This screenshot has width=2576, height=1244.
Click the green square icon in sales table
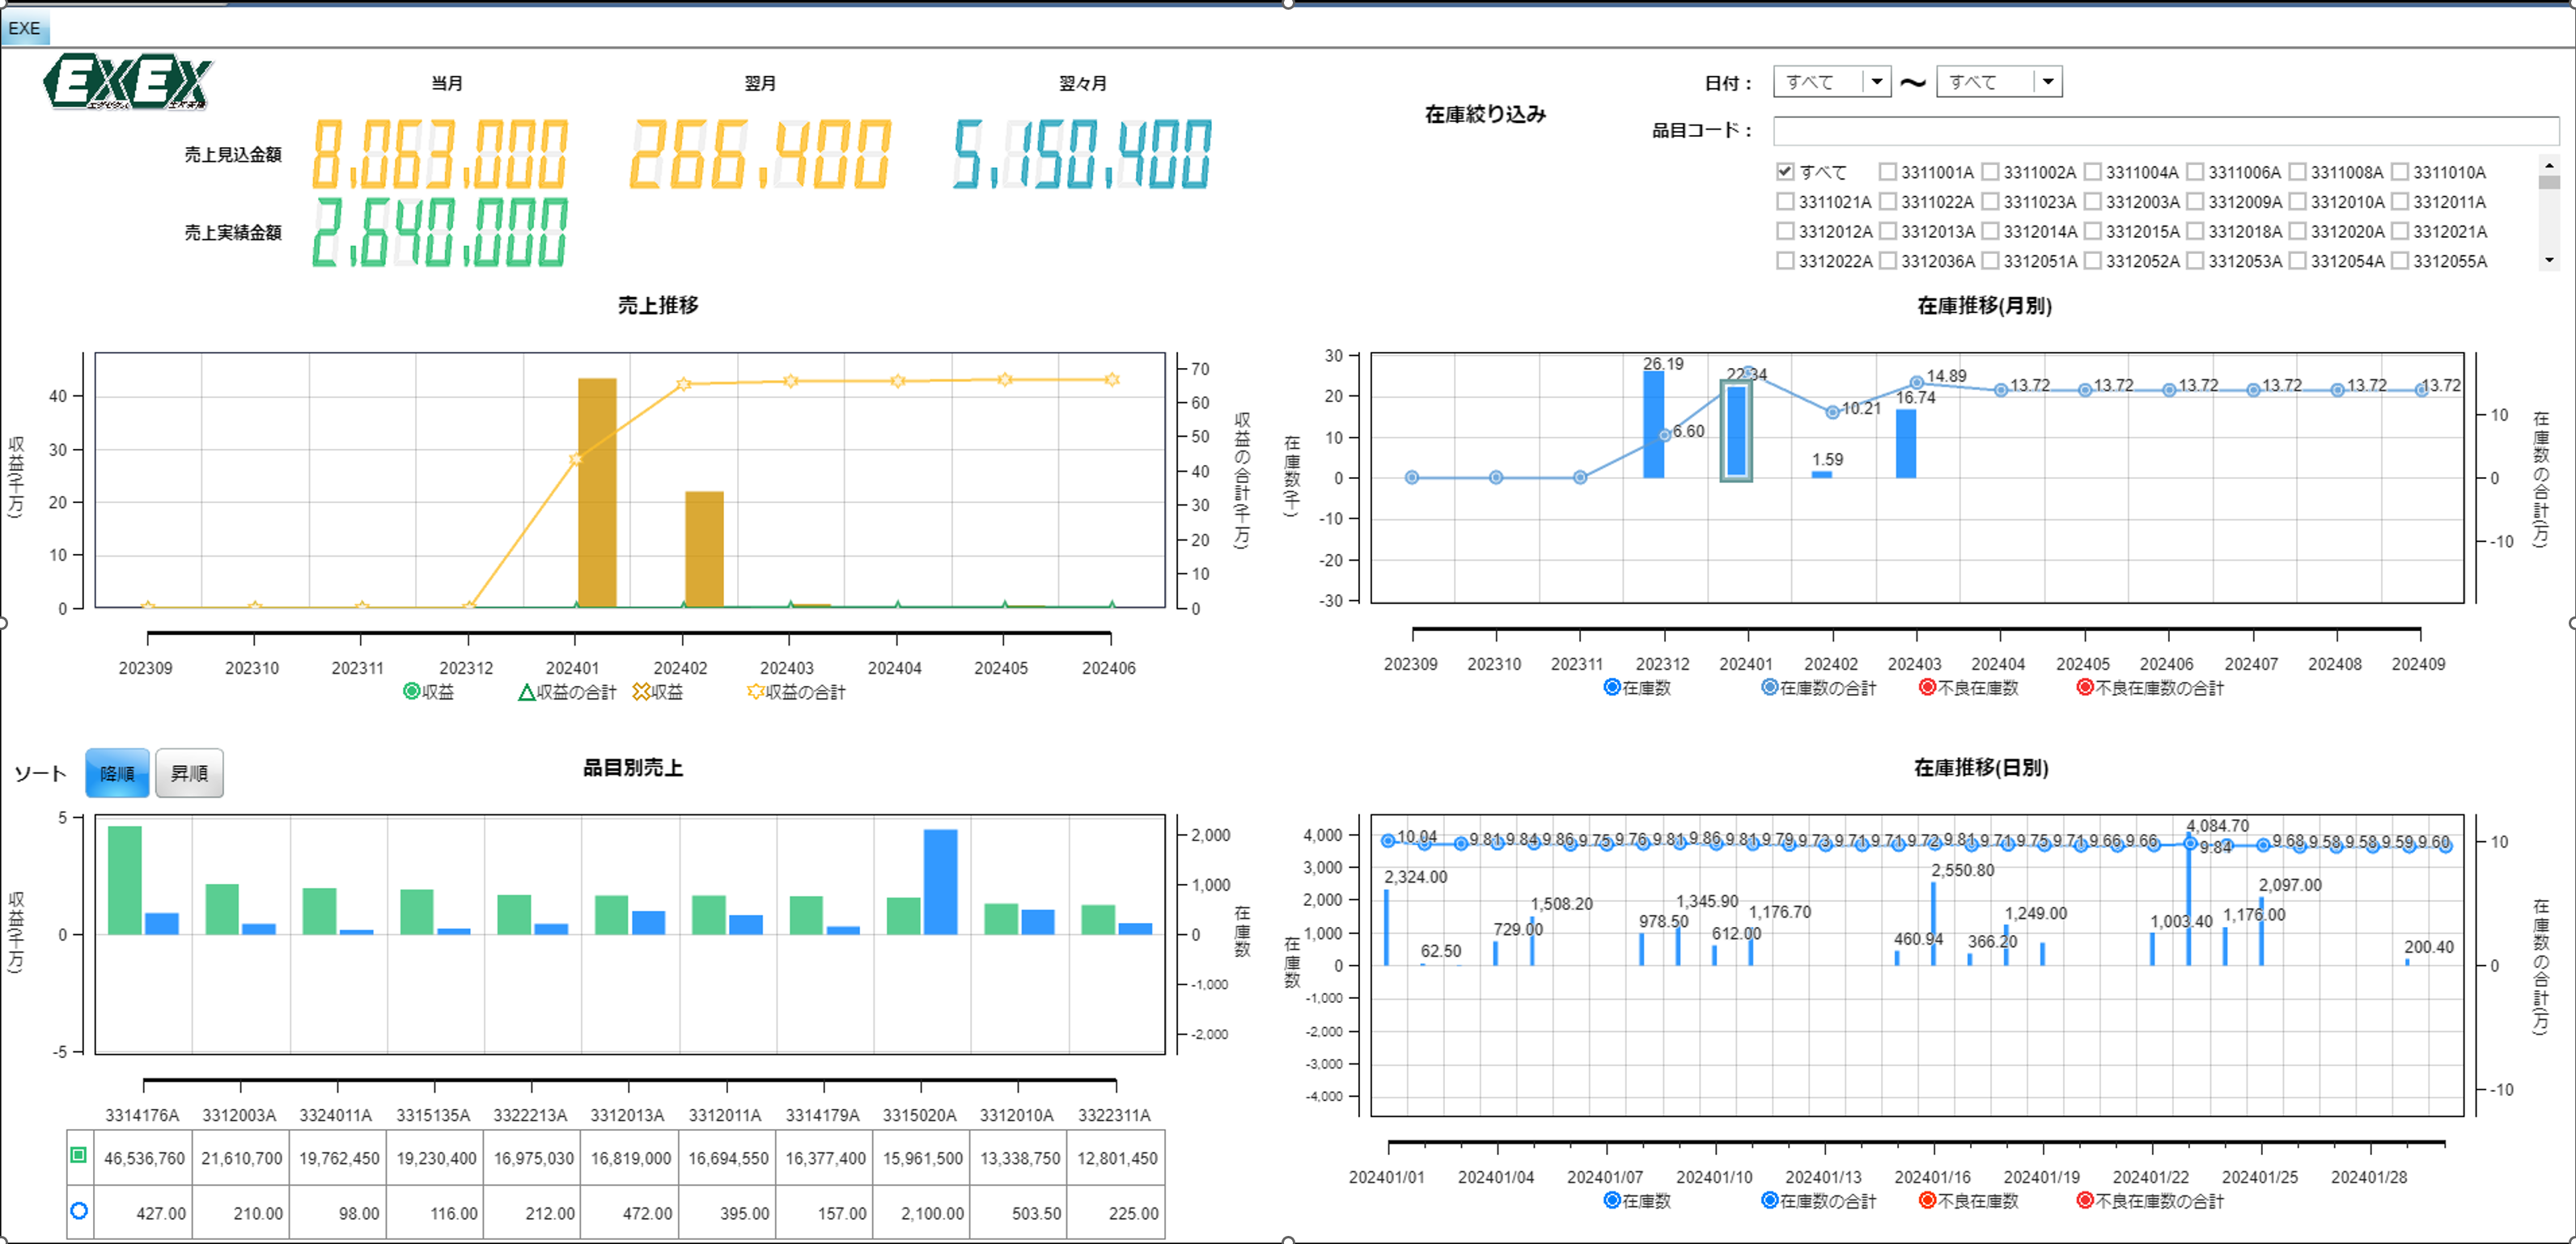(78, 1157)
